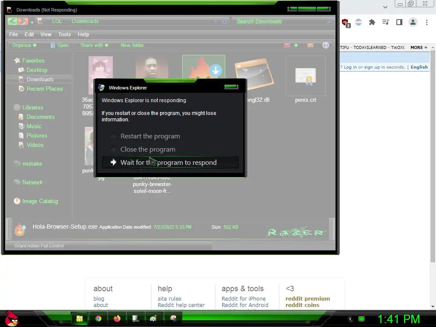Go forward with the orange forward arrow
The width and height of the screenshot is (436, 327).
click(x=23, y=21)
